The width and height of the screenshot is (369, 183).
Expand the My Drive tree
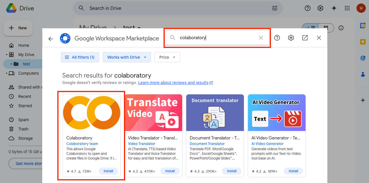coord(6,55)
